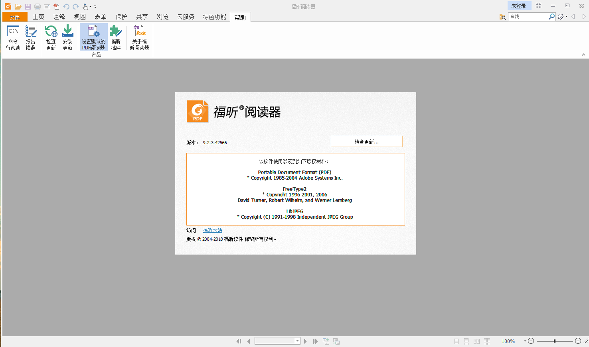Select continuous facing layout icon in status bar
Image resolution: width=589 pixels, height=347 pixels.
coord(487,341)
